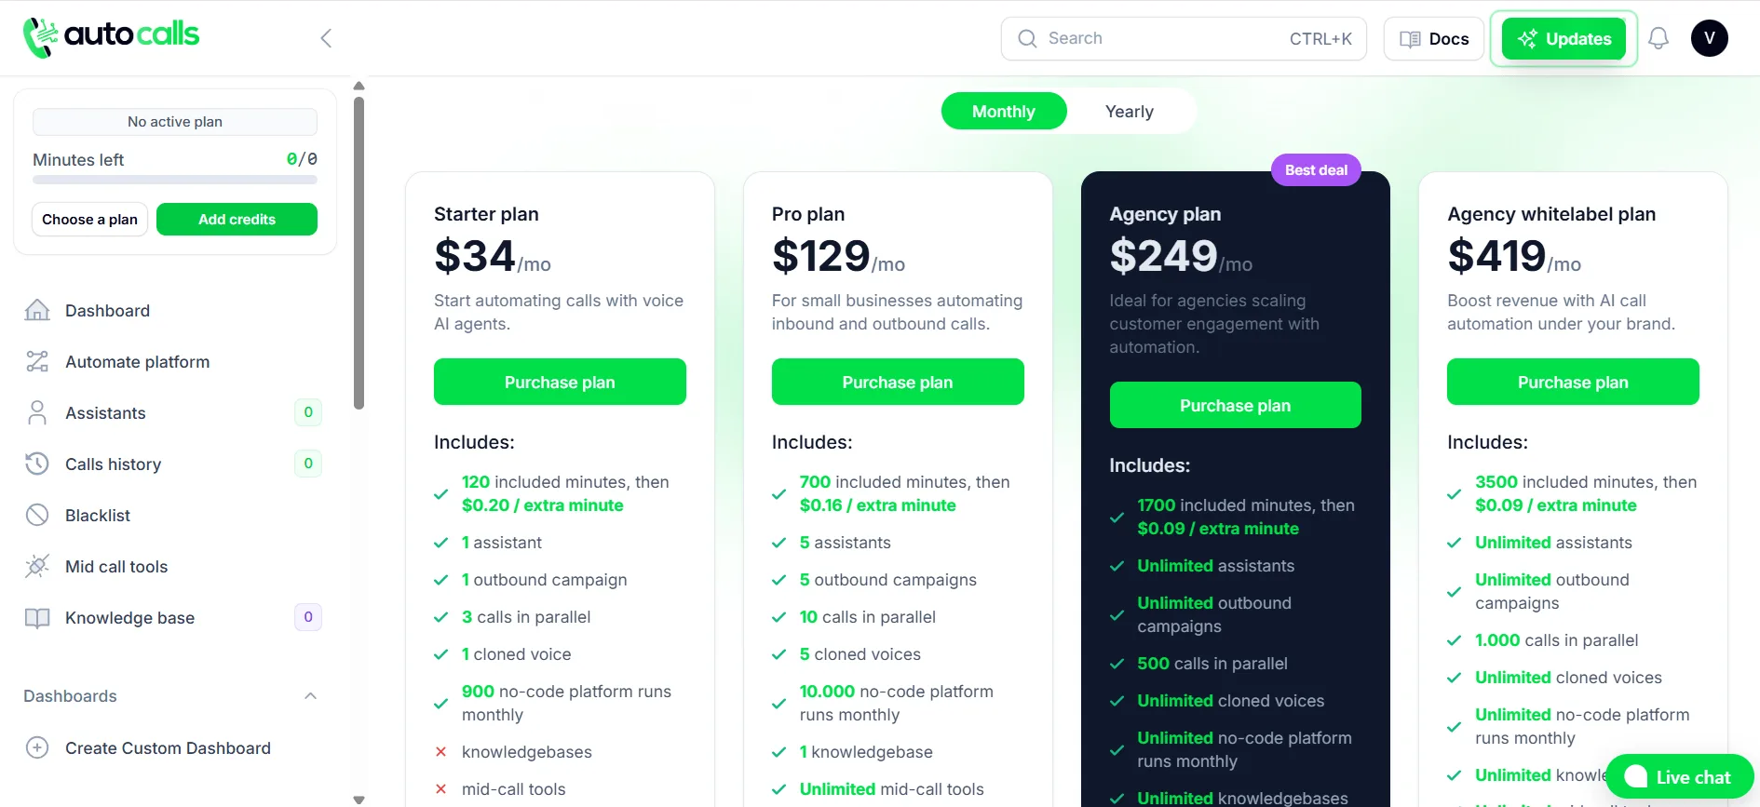This screenshot has height=807, width=1760.
Task: Click the Dashboard house icon
Action: (x=37, y=310)
